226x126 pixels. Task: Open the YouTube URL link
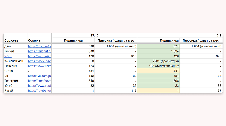tap(40, 86)
